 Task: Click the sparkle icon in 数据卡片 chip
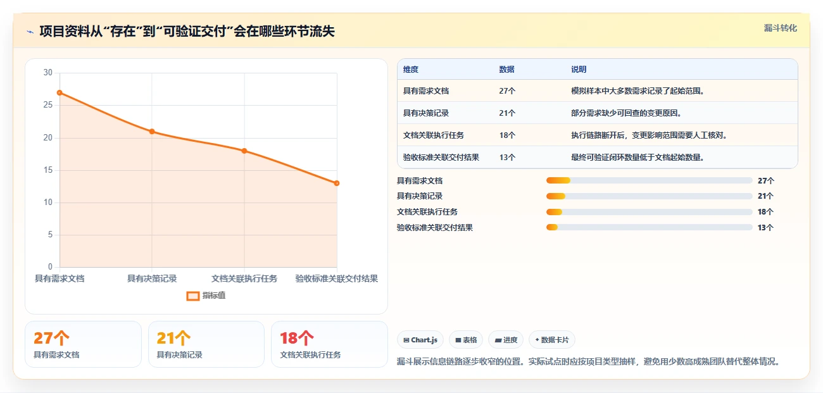537,340
